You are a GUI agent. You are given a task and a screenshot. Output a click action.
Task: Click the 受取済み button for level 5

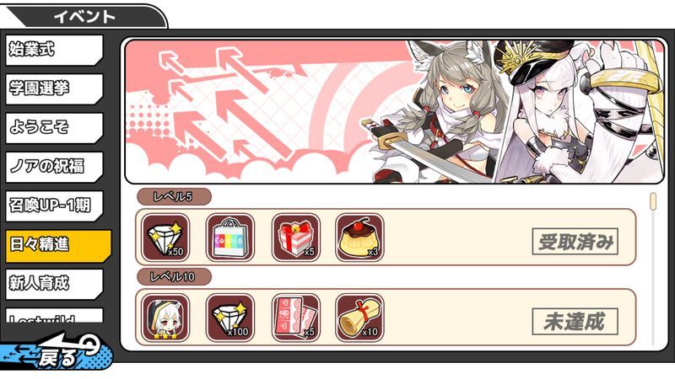click(575, 242)
